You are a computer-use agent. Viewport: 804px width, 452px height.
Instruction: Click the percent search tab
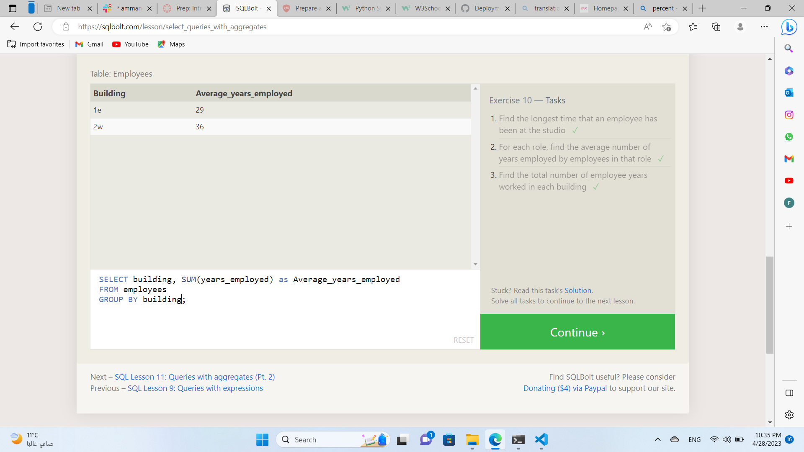click(660, 8)
